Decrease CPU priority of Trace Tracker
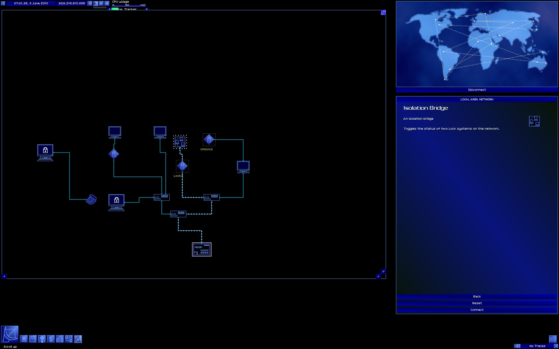This screenshot has height=349, width=559. coord(109,9)
